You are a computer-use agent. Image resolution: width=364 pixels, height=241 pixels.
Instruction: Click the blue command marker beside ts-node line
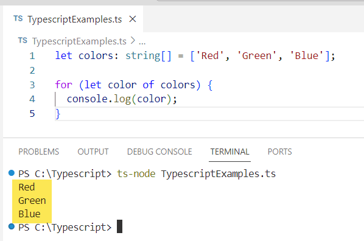[12, 173]
